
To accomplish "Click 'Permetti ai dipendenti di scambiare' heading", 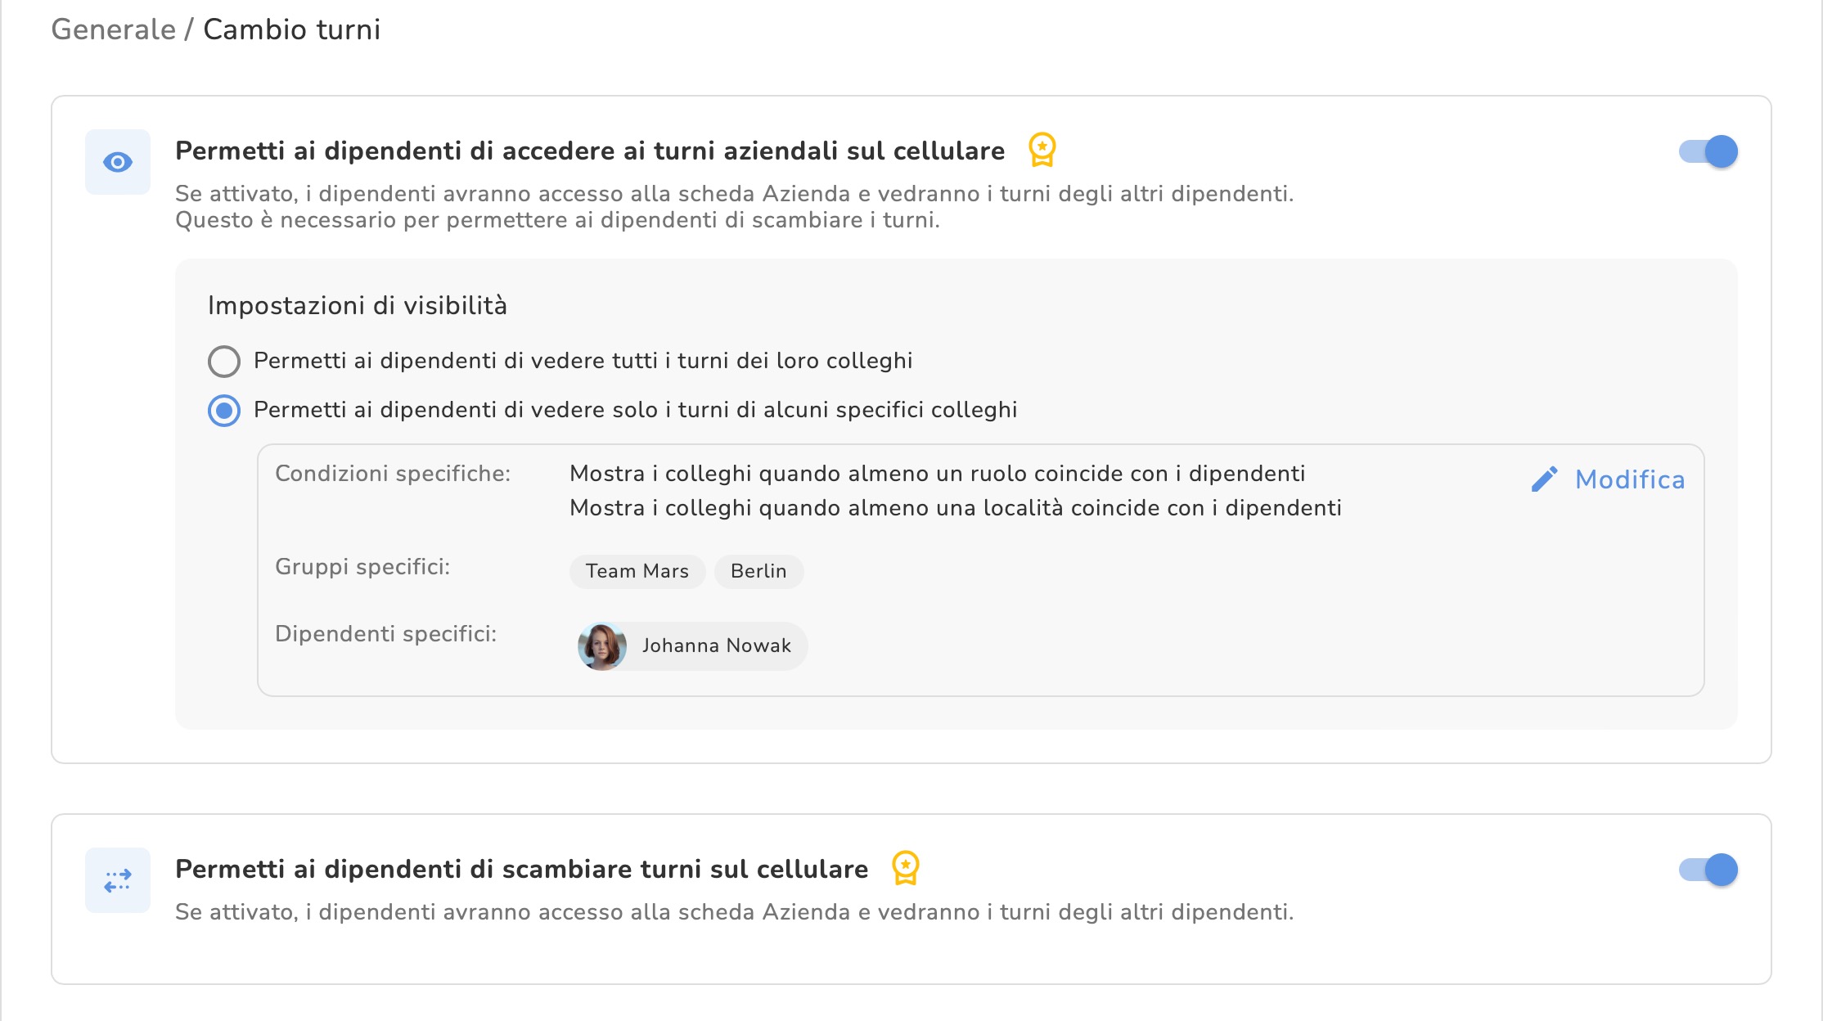I will click(521, 869).
